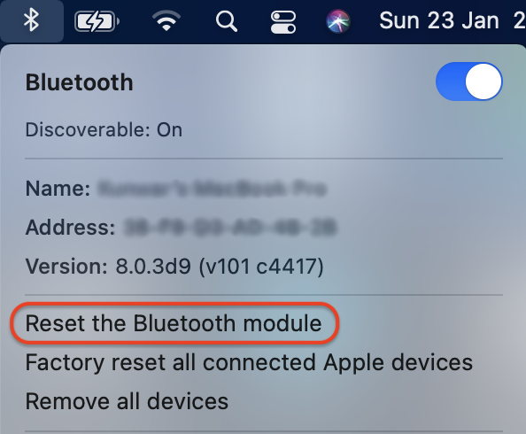Open Spotlight search magnifier icon
The image size is (526, 434).
coord(227,21)
